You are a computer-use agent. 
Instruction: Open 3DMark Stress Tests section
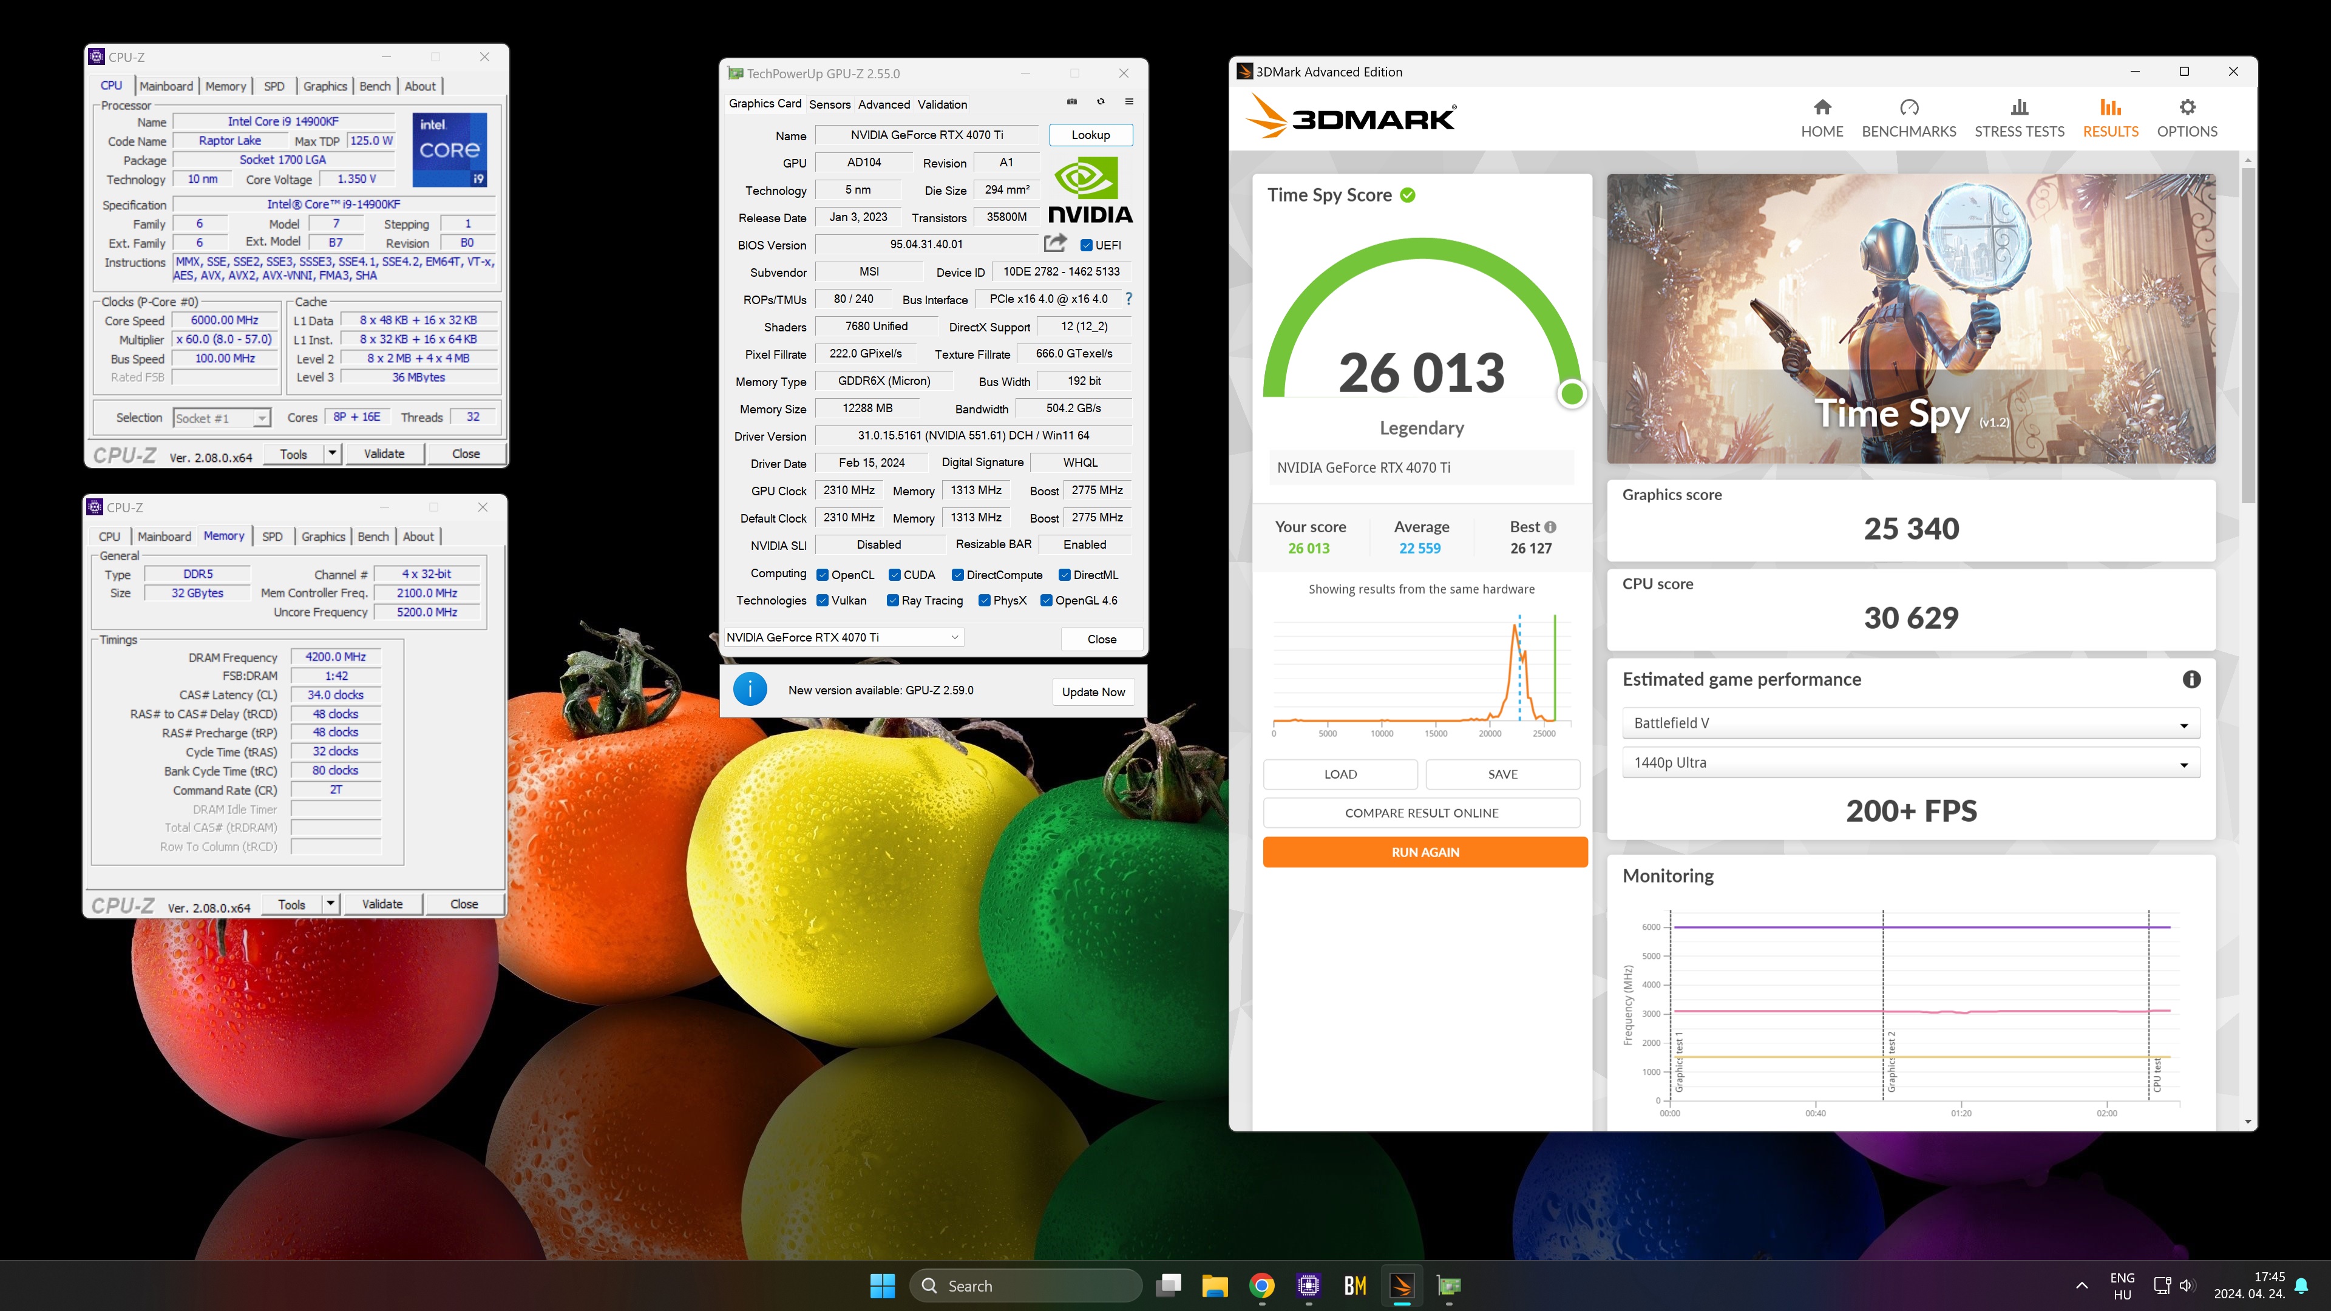[x=2019, y=118]
